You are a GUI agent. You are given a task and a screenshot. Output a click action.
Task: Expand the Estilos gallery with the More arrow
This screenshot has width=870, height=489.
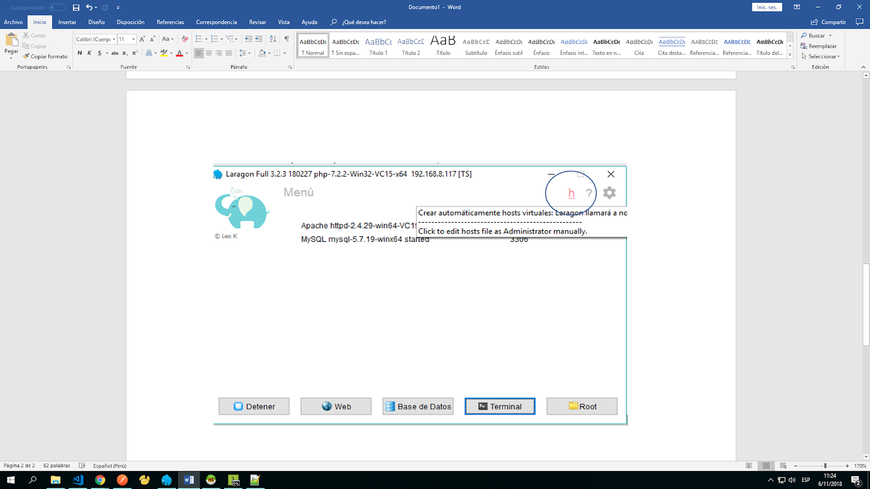coord(790,54)
